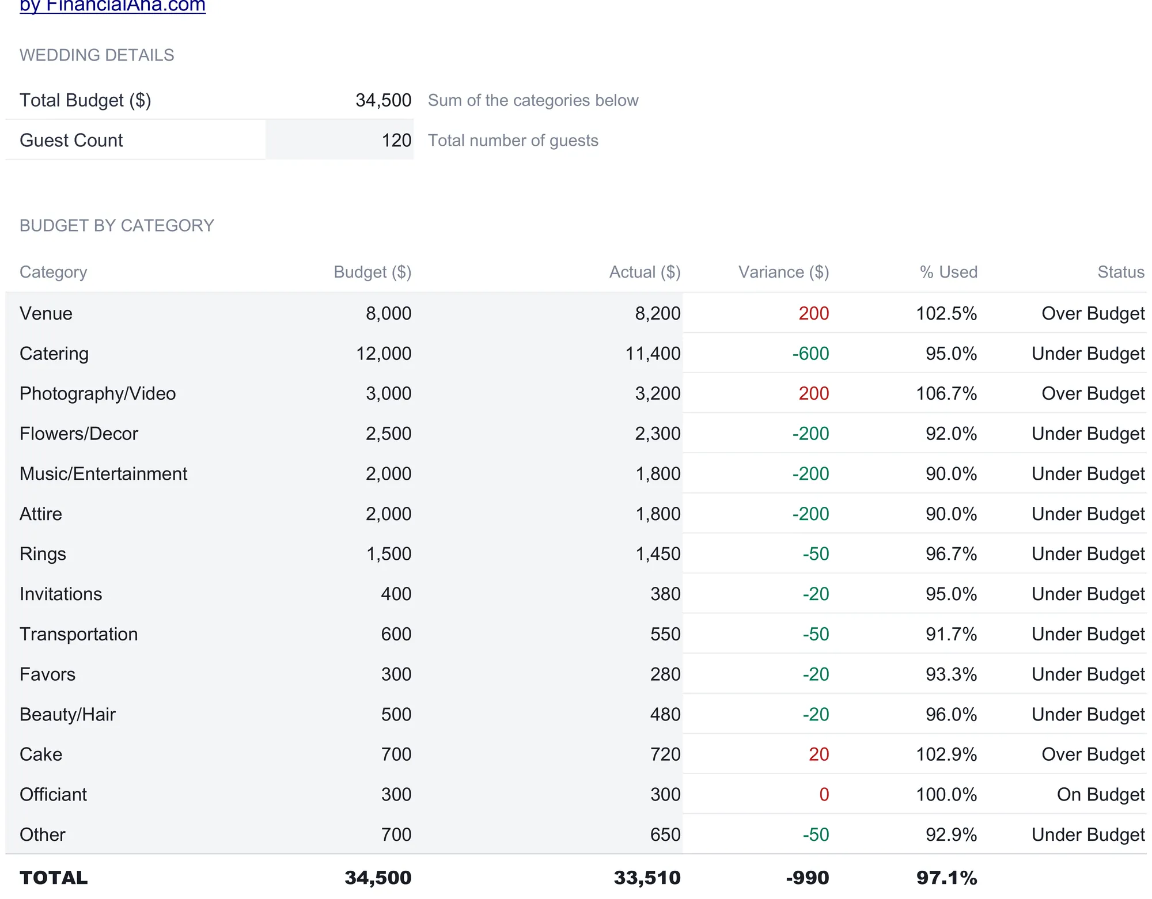Screen dimensions: 1152x899
Task: Select Music/Entertainment Under Budget status
Action: pyautogui.click(x=1088, y=474)
